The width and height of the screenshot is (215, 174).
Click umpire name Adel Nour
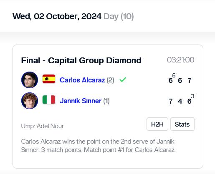click(x=50, y=126)
